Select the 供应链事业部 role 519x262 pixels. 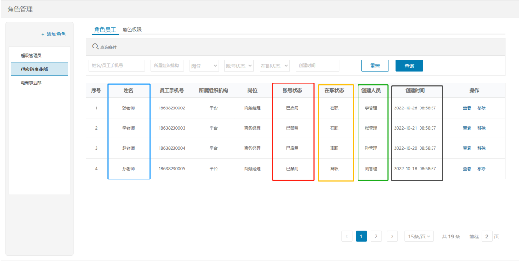(x=39, y=69)
